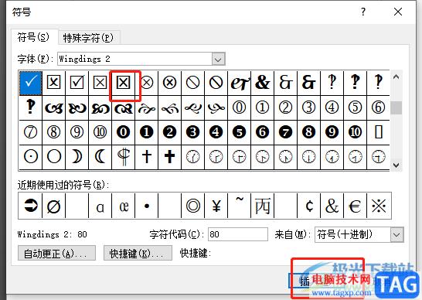Switch to the 符号(S) tab
The height and width of the screenshot is (300, 422).
pyautogui.click(x=34, y=37)
